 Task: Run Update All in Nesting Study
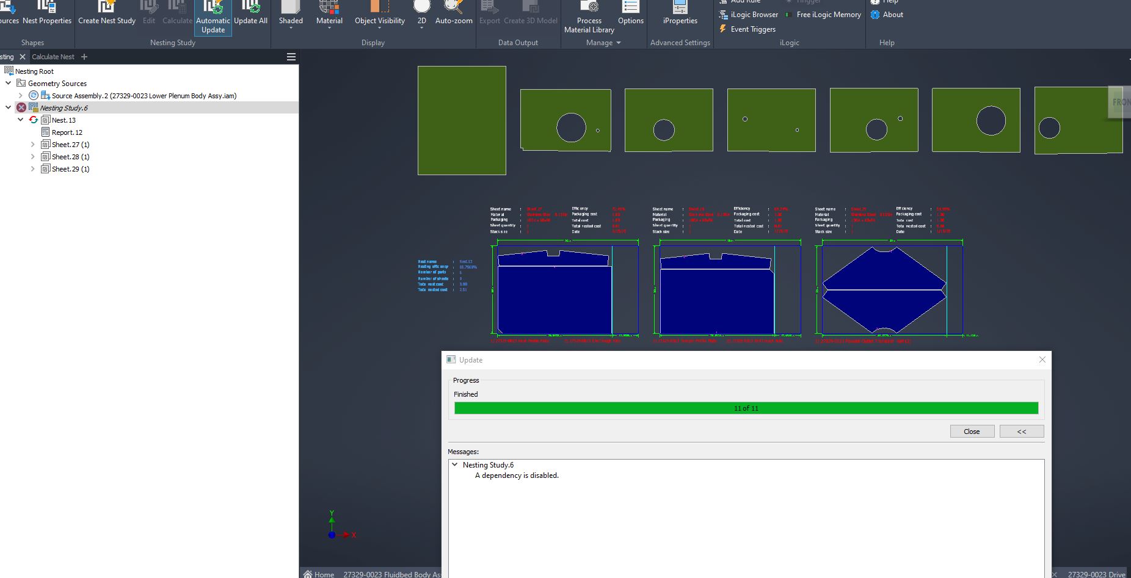point(250,15)
